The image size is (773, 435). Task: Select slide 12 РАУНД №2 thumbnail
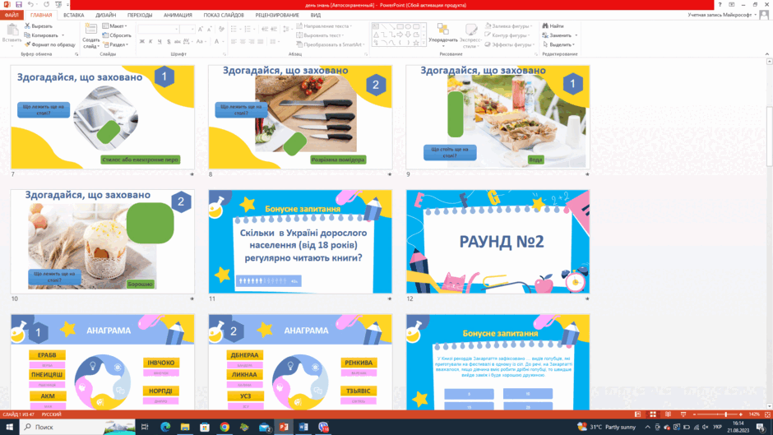click(498, 242)
